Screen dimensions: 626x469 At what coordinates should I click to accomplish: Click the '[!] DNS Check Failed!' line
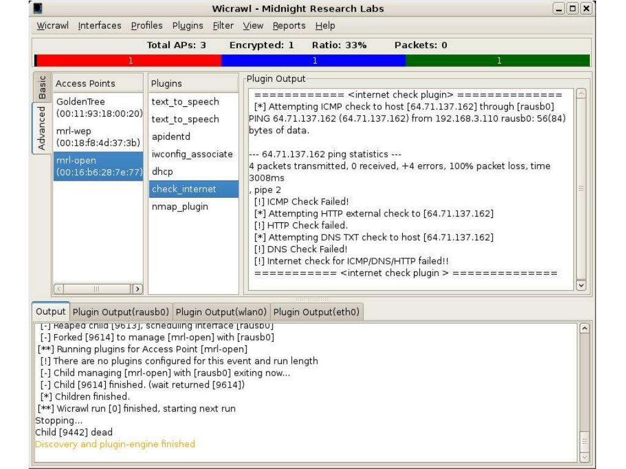(301, 249)
